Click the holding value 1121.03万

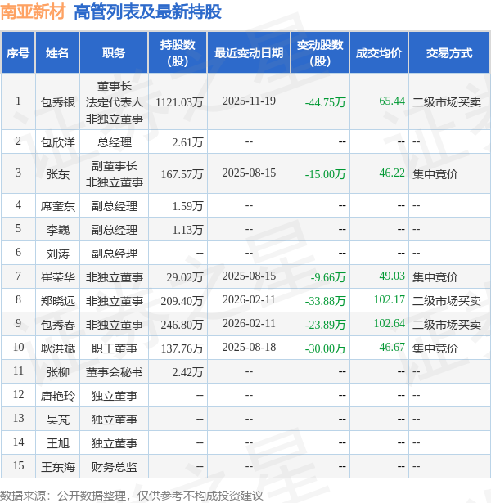(179, 103)
